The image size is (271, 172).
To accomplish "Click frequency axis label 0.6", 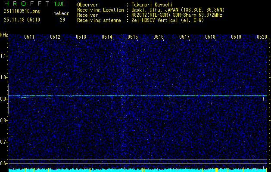I will pos(3,163).
